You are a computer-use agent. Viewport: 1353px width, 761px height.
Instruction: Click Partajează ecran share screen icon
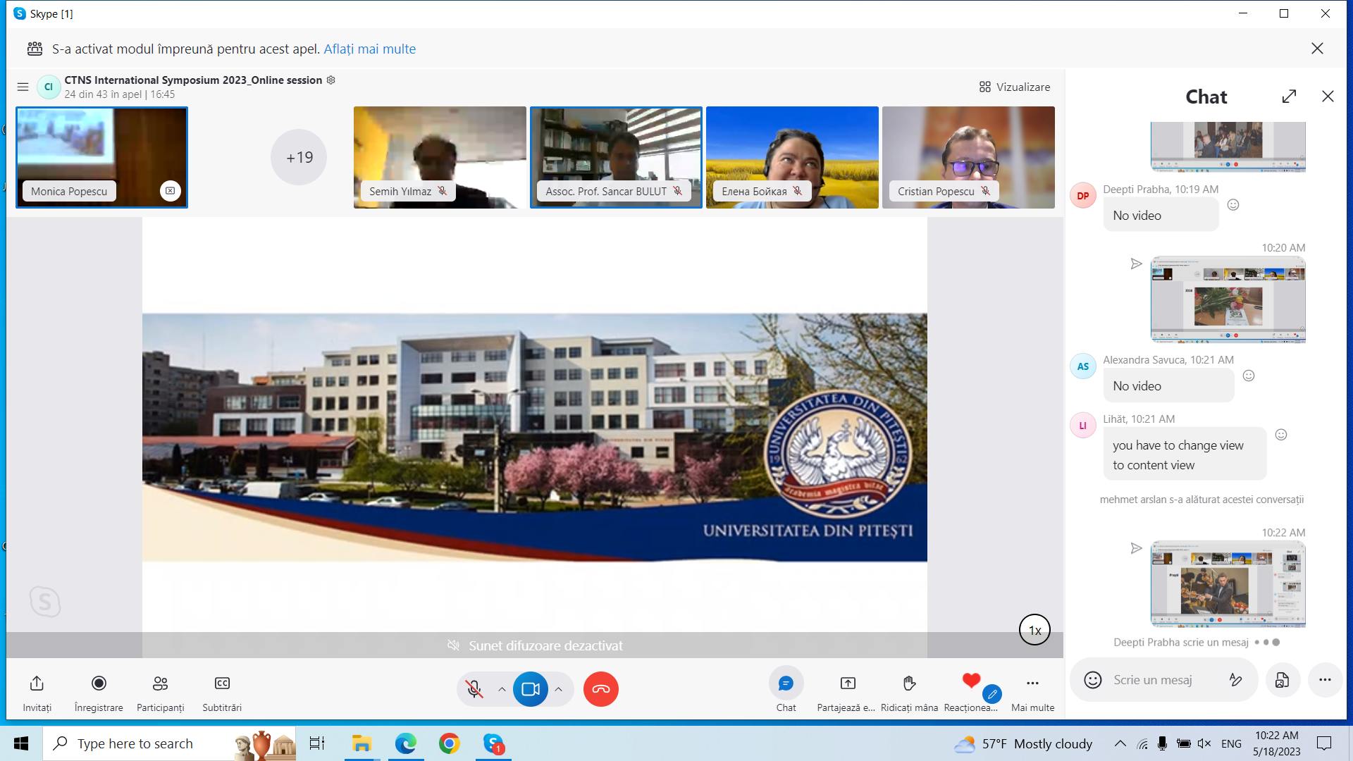848,683
